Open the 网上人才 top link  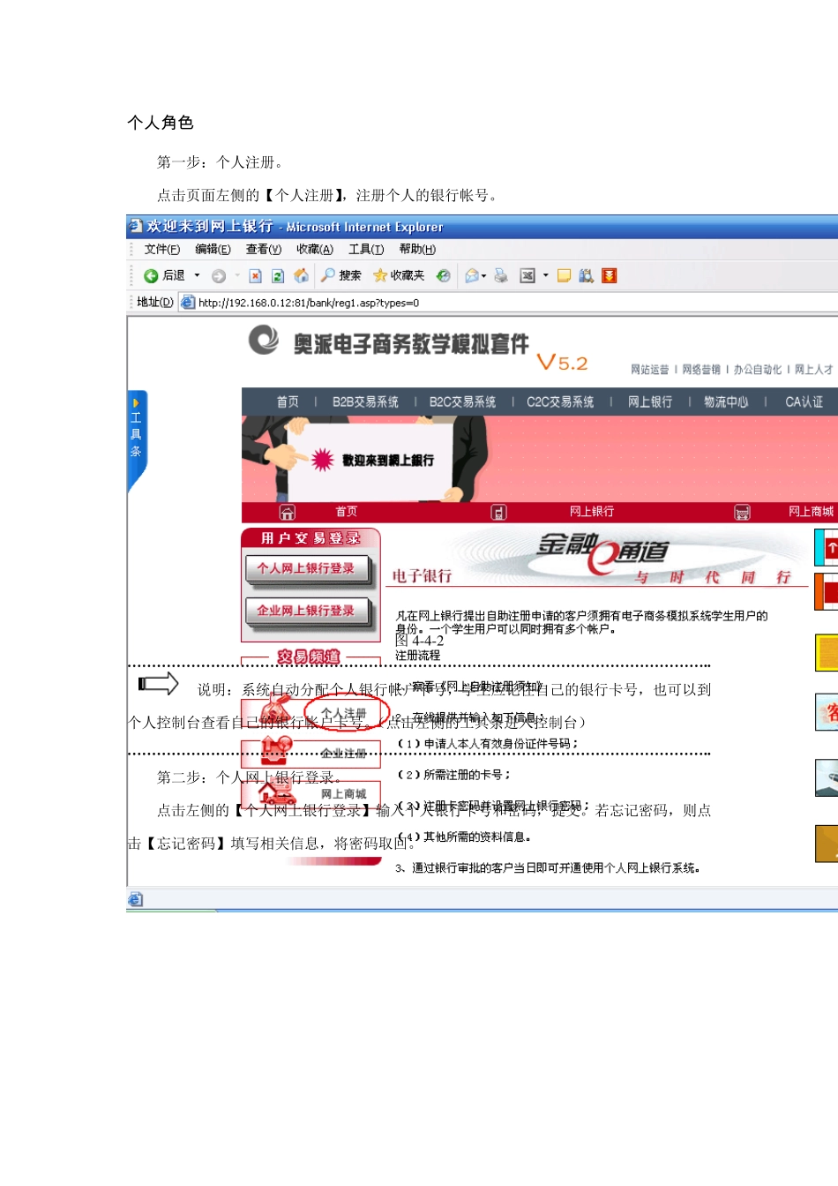[x=813, y=370]
